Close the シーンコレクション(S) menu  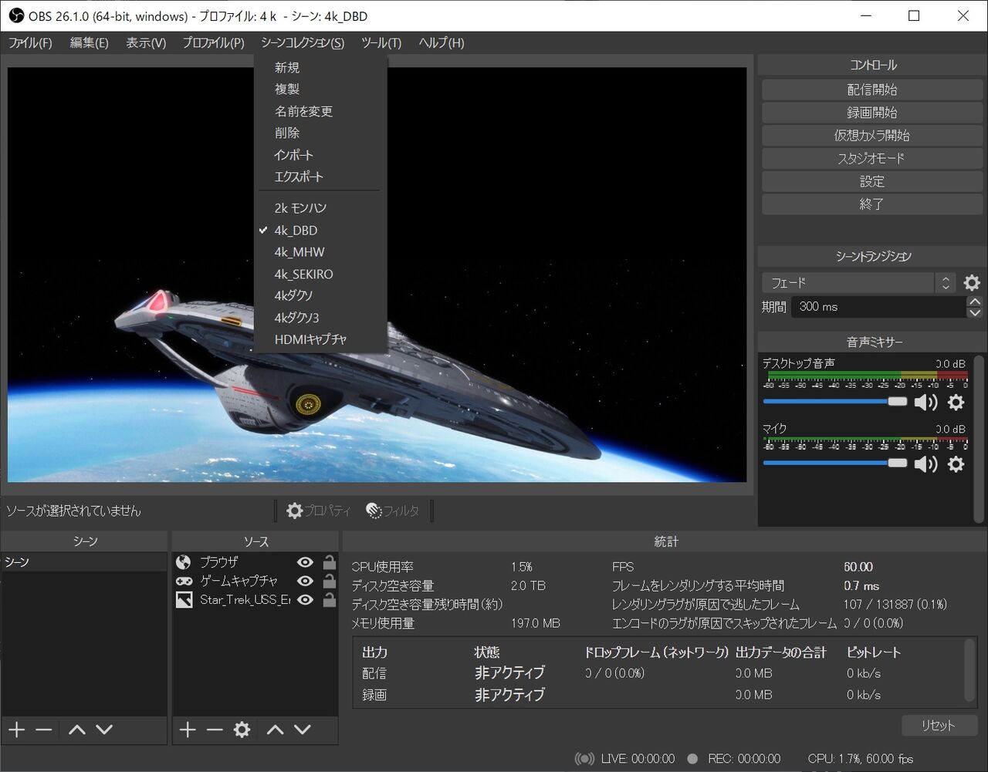303,43
